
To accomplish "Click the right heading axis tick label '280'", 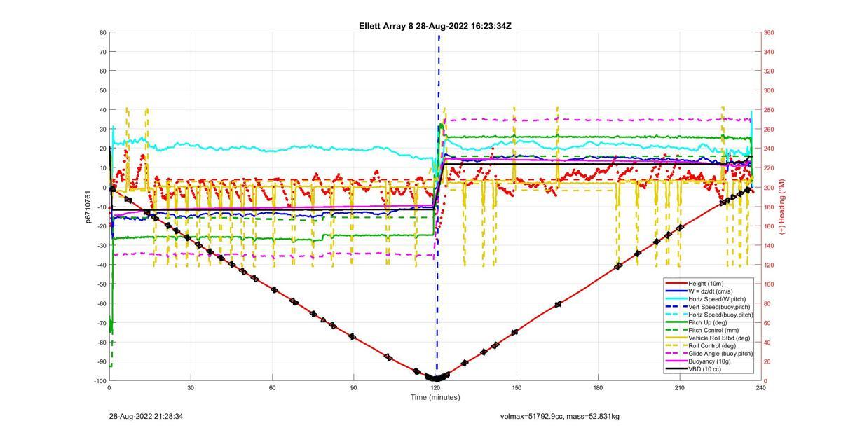I will [769, 110].
